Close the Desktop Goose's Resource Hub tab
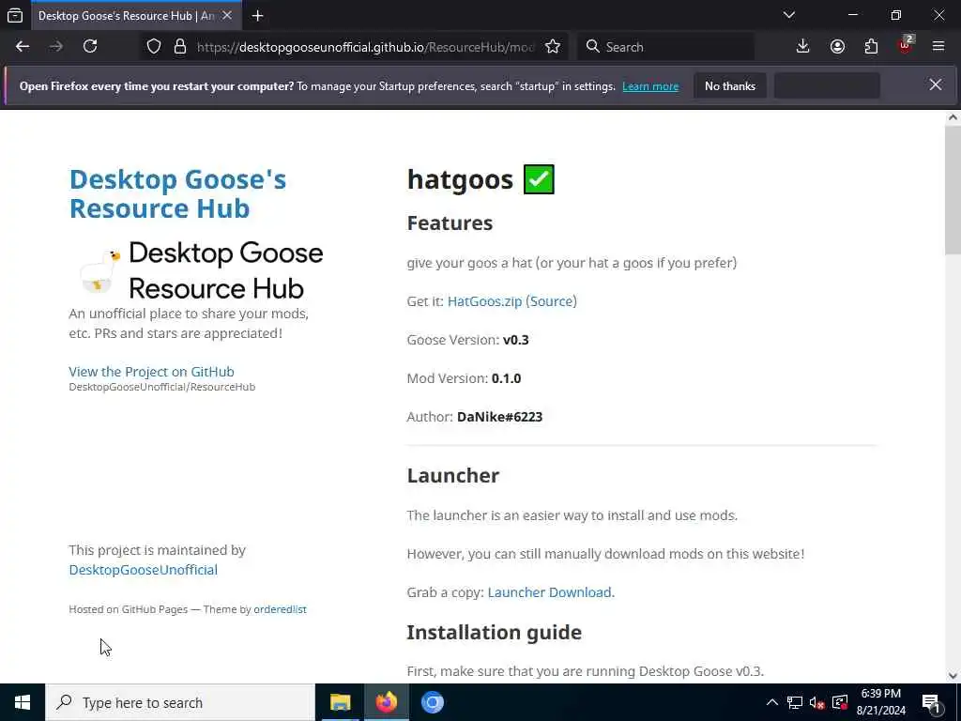This screenshot has width=961, height=721. pyautogui.click(x=227, y=15)
